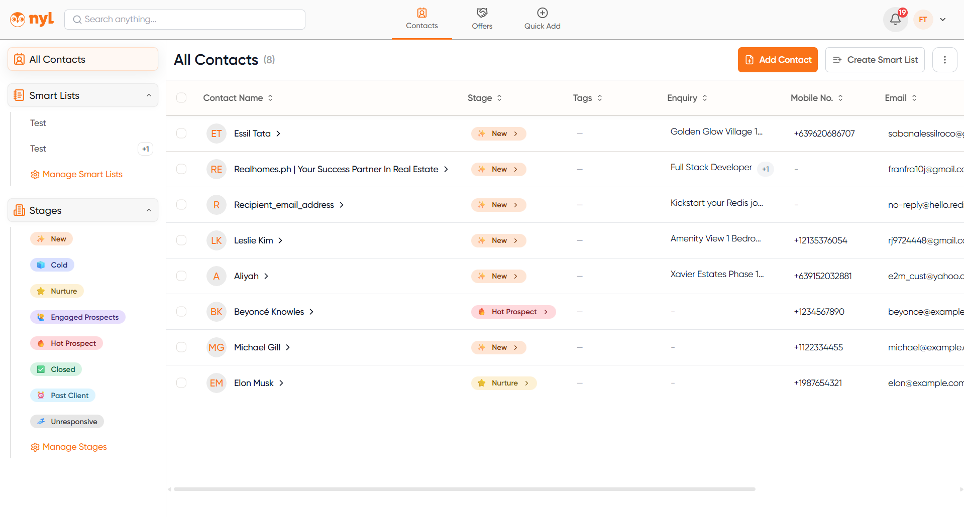Collapse the Stages section
Viewport: 964px width, 517px height.
(149, 210)
